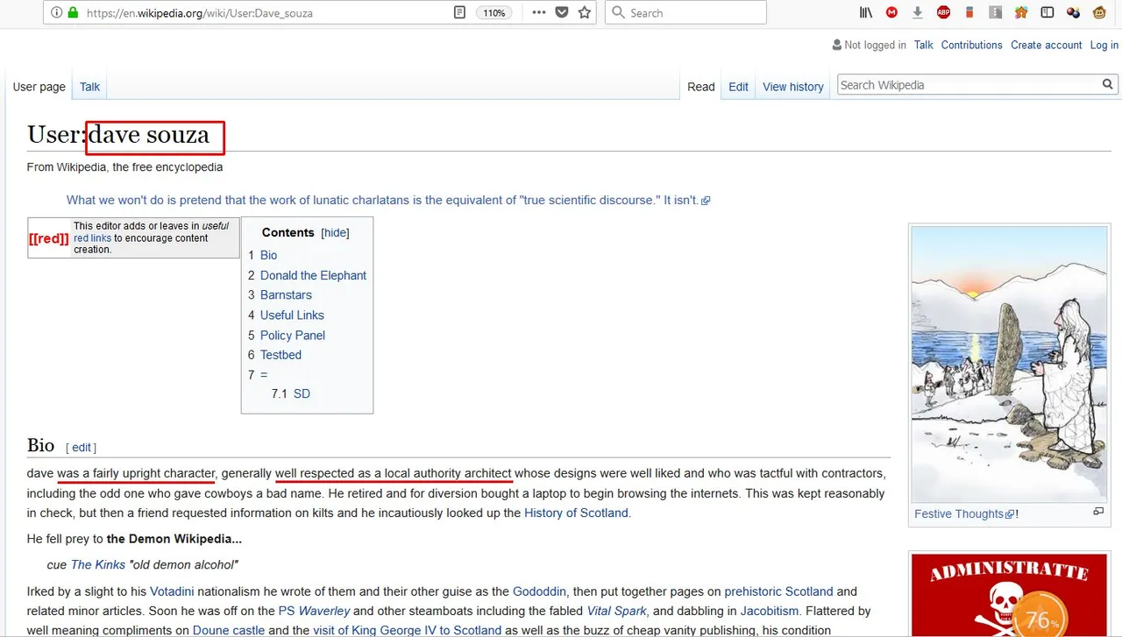Viewport: 1122px width, 637px height.
Task: Open the Vital Spark link
Action: (616, 611)
